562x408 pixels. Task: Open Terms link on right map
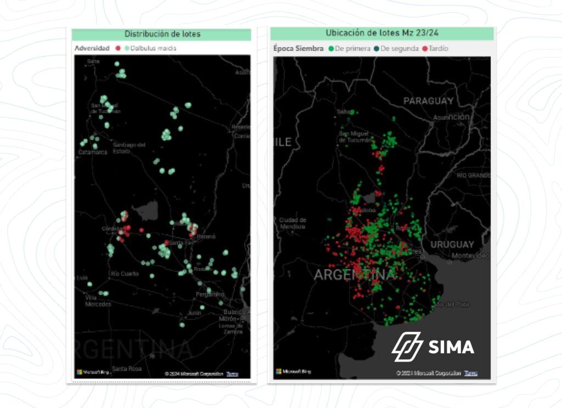coord(470,373)
